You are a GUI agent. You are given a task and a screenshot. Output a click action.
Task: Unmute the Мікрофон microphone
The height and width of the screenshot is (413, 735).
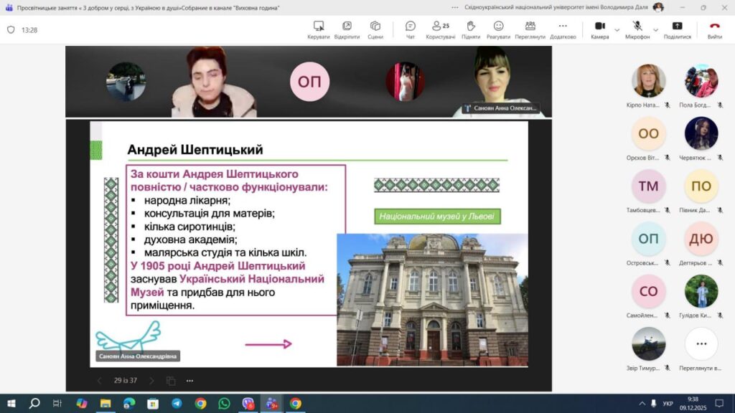(x=637, y=29)
